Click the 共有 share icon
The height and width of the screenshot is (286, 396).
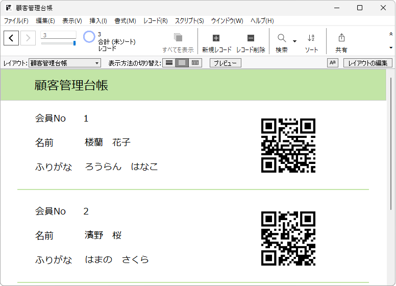coord(341,37)
